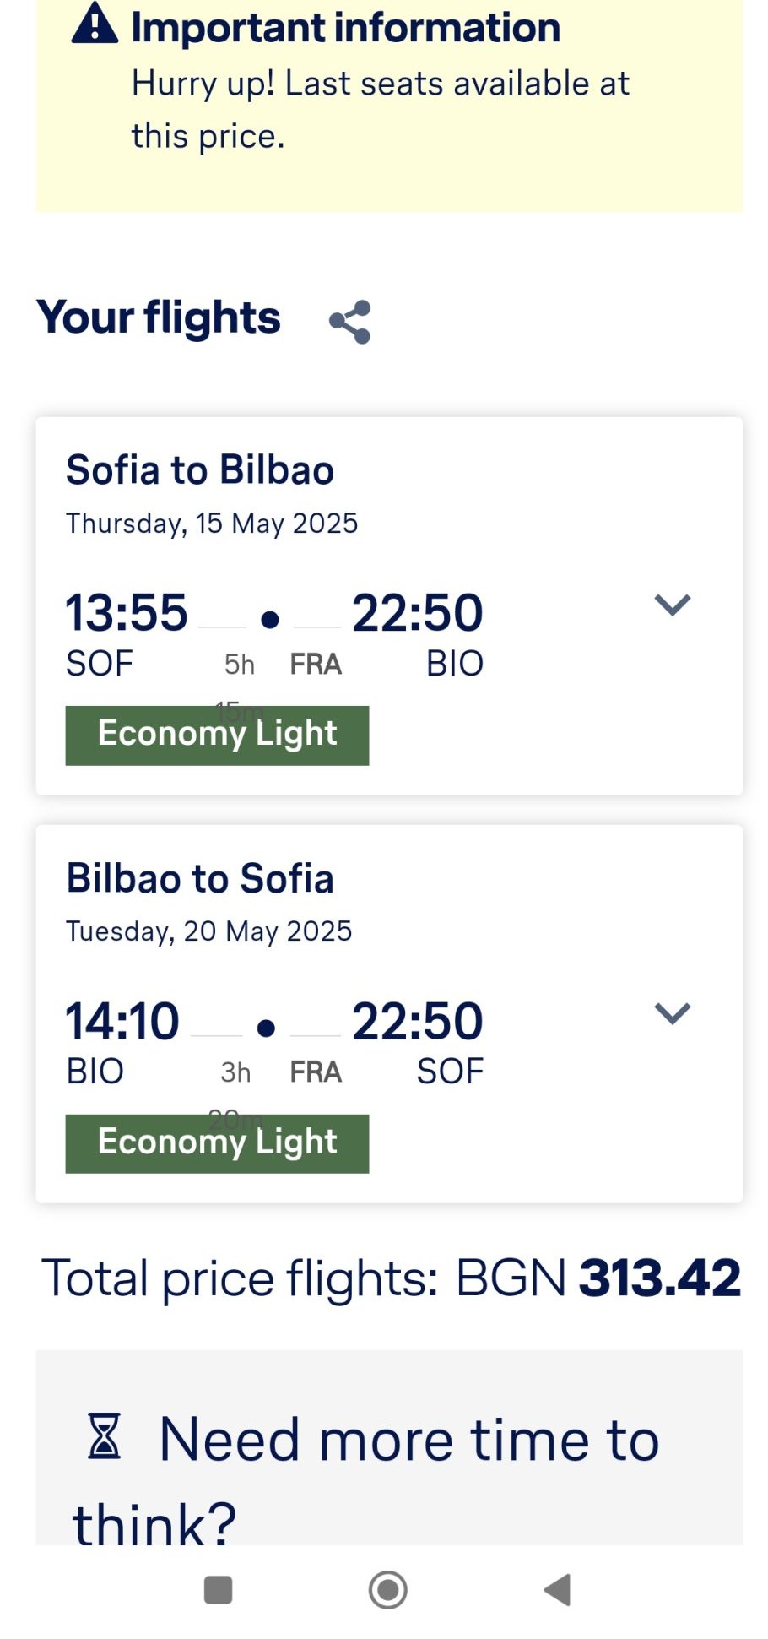This screenshot has height=1639, width=768.
Task: Click Economy Light badge on outbound flight
Action: [217, 735]
